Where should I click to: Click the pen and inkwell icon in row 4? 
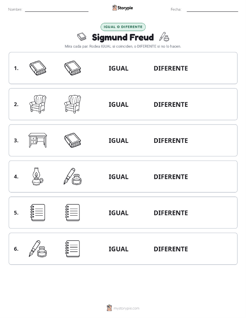pos(73,177)
